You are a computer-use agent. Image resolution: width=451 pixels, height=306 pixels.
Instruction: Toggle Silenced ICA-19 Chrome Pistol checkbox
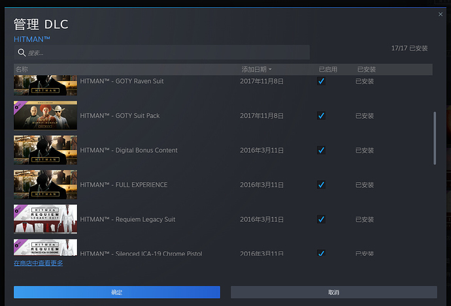pos(322,253)
